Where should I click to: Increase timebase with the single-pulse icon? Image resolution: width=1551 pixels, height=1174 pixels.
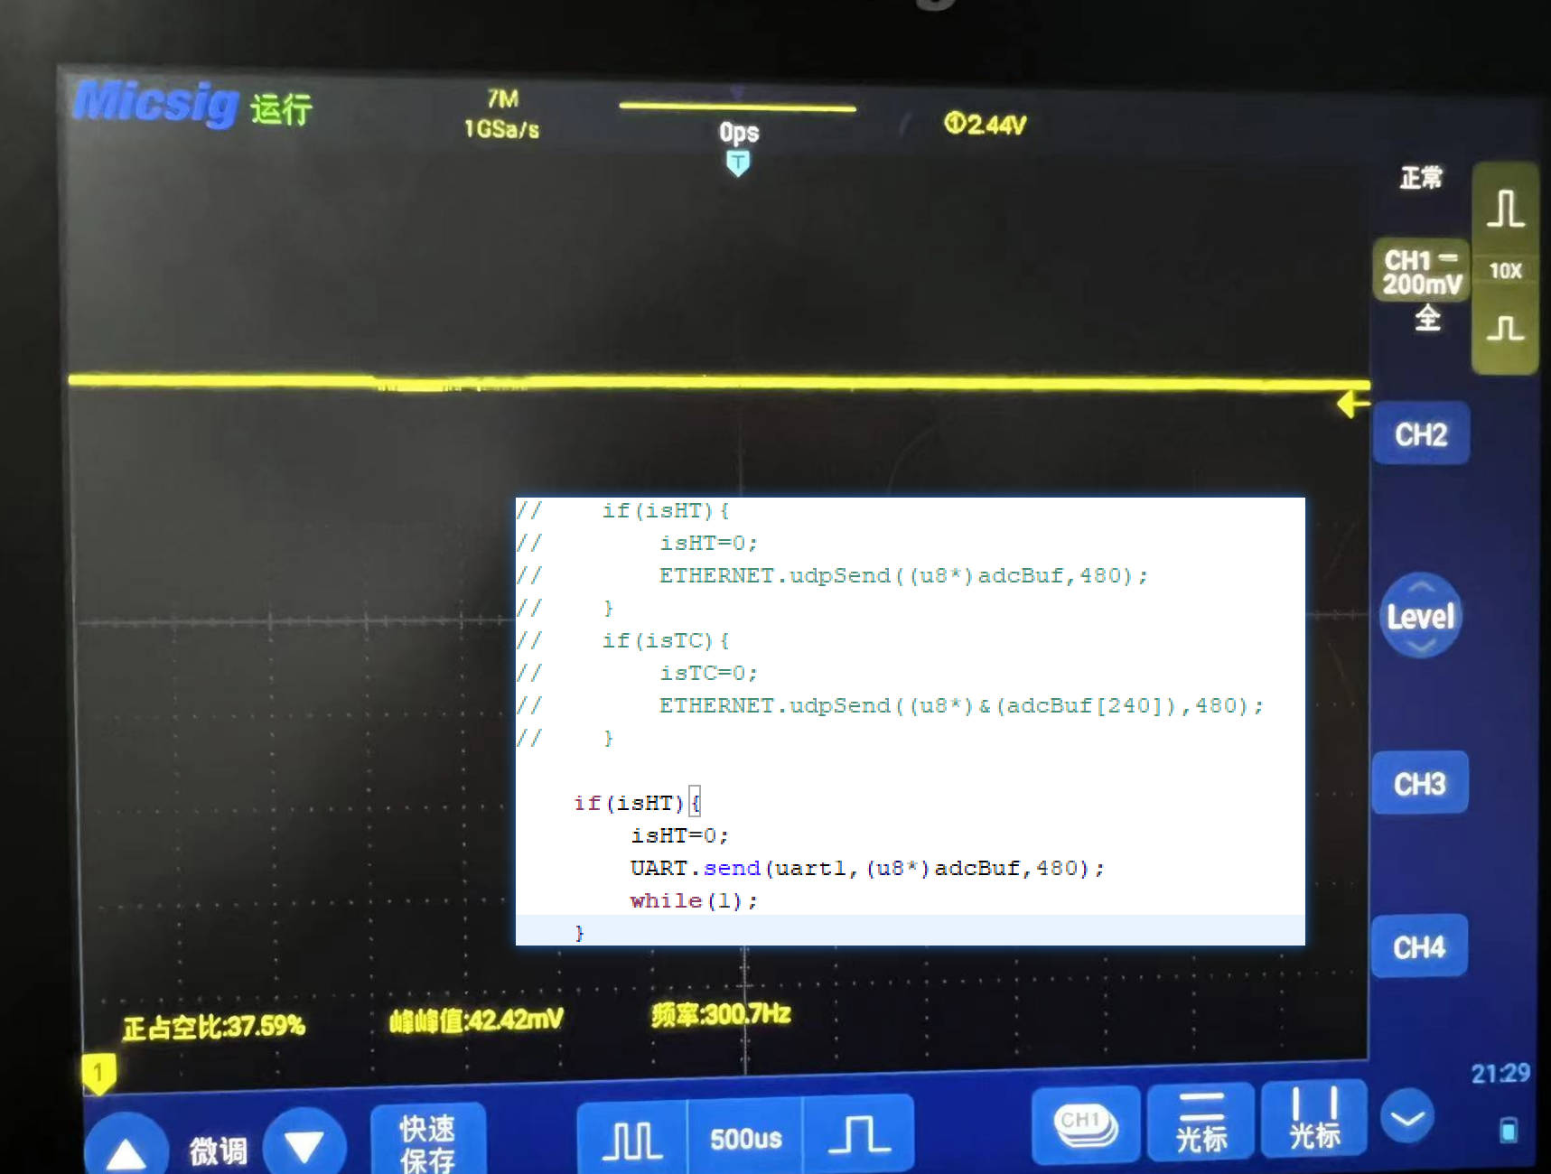(858, 1135)
